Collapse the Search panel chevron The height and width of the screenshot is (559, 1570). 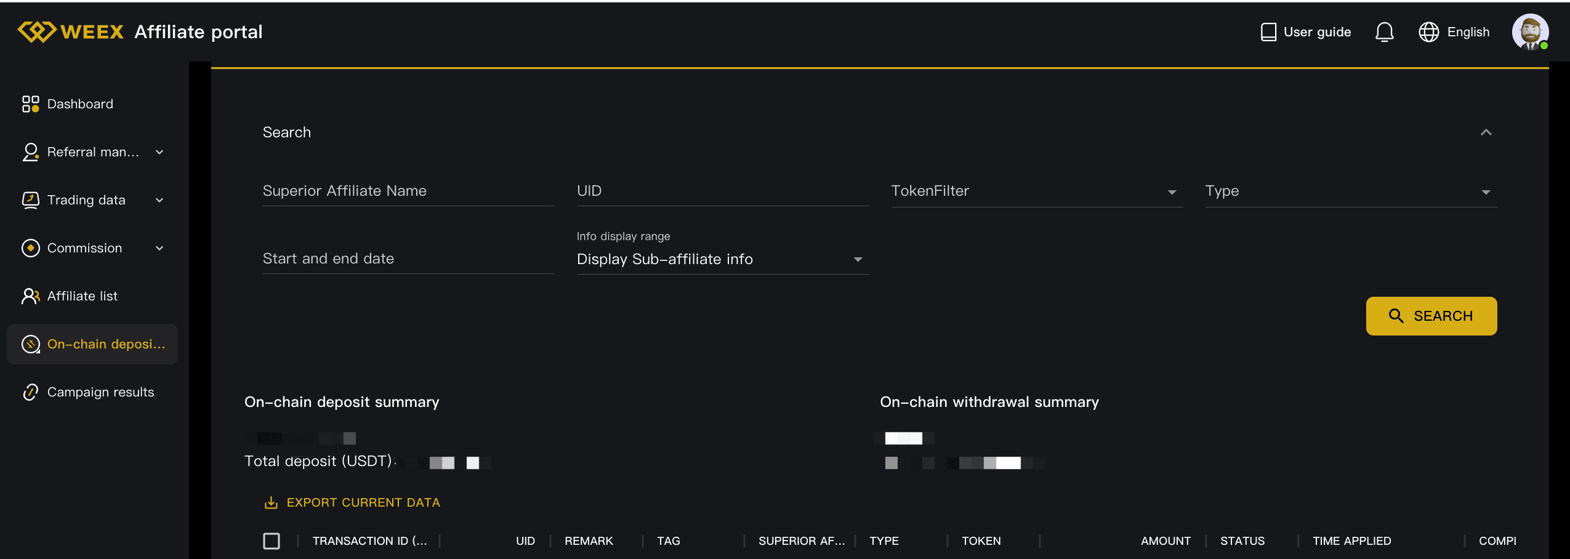1486,132
